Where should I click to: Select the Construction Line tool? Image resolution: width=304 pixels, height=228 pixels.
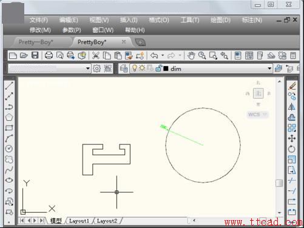pos(9,96)
